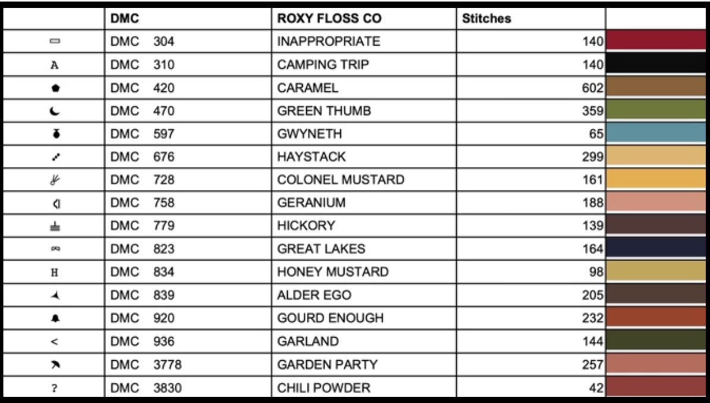Click the less-than symbol for DMC 936

(54, 341)
